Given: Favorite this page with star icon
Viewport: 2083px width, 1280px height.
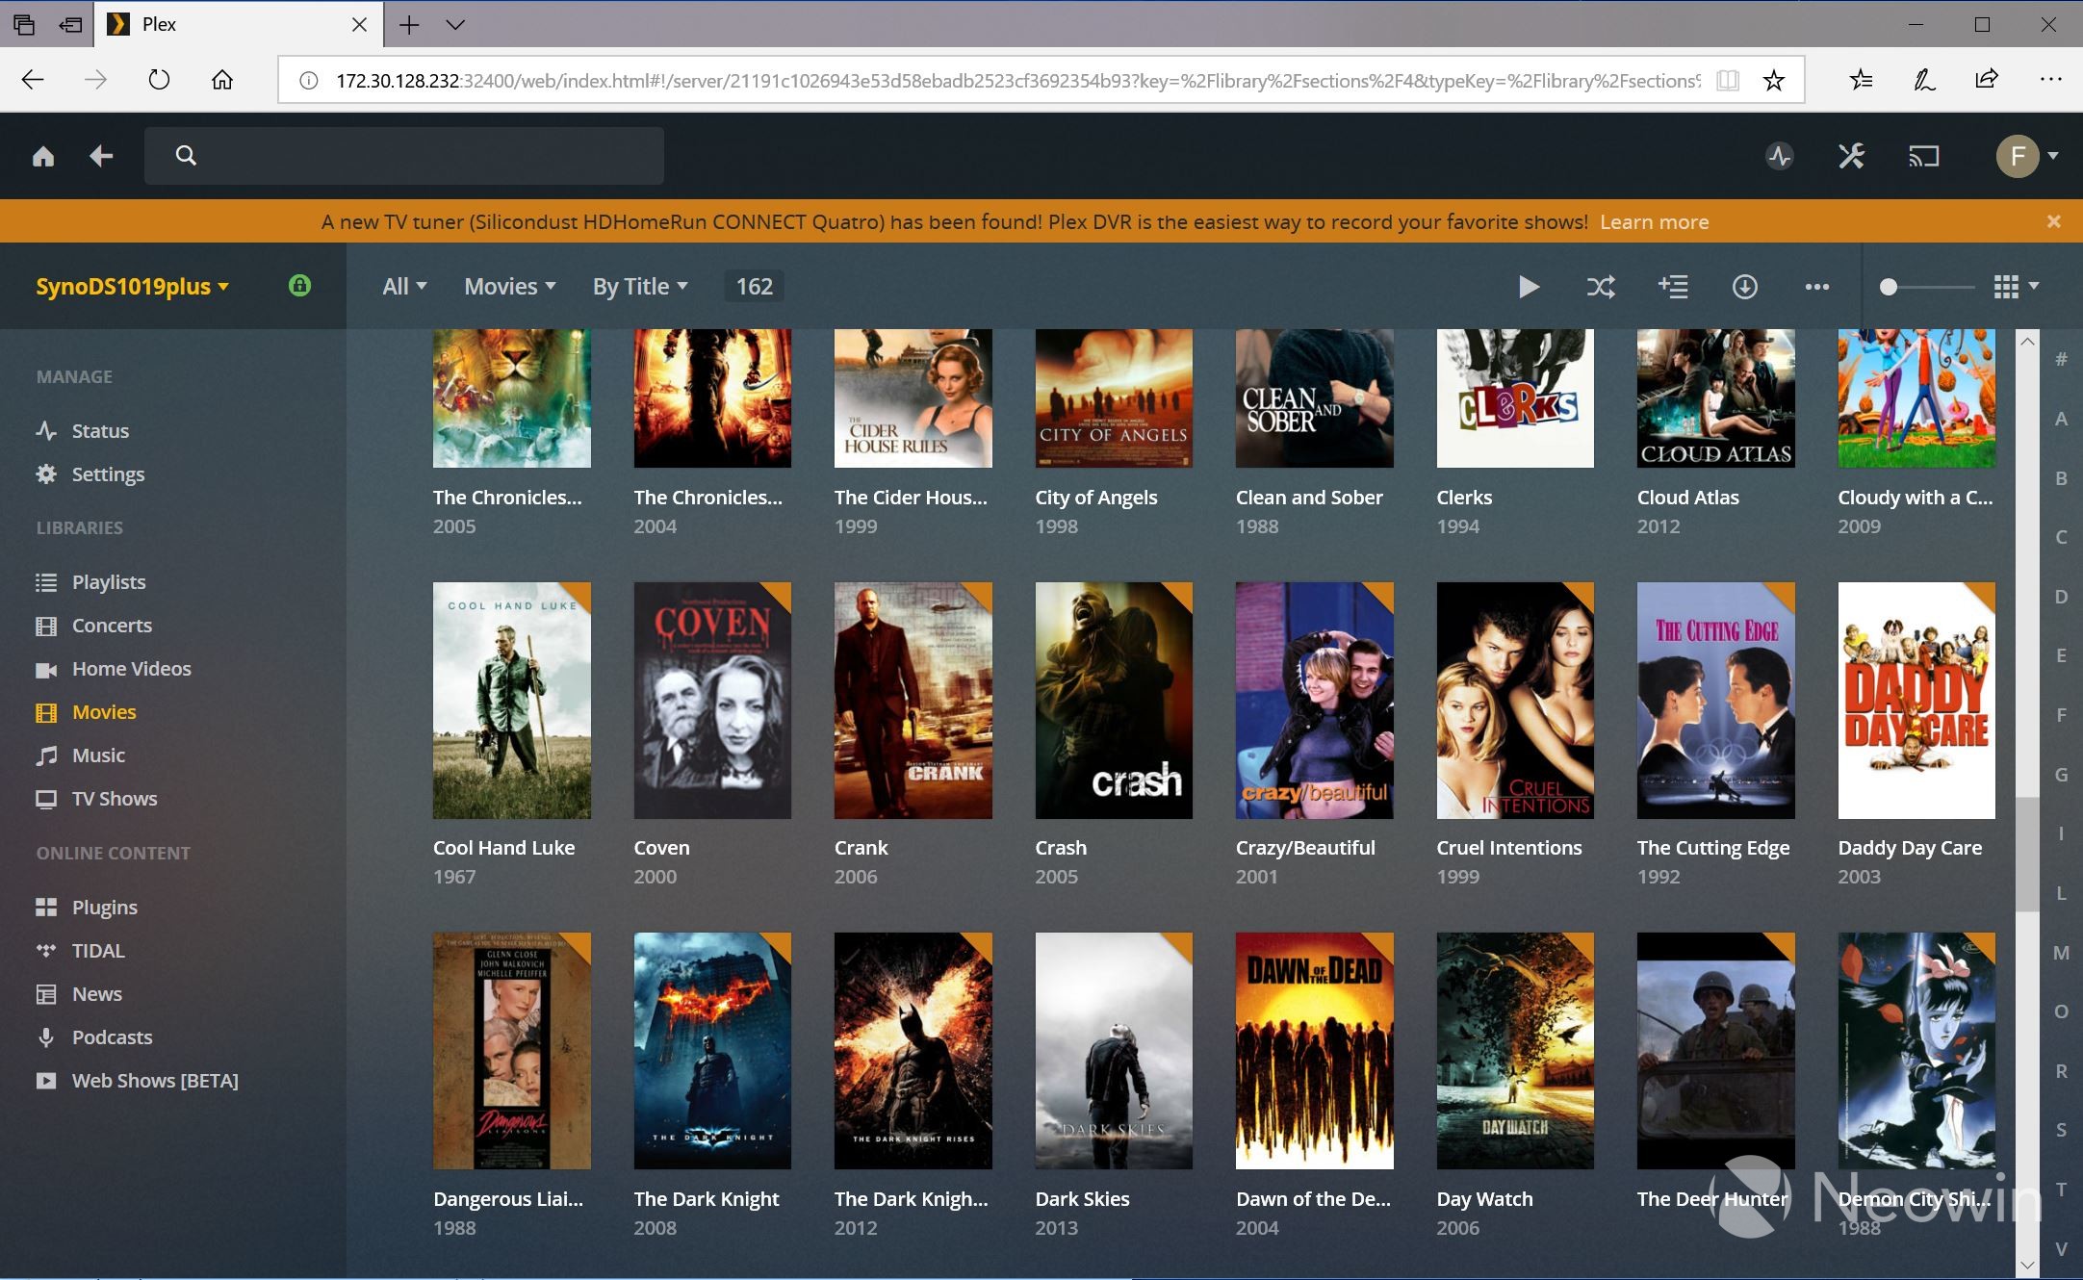Looking at the screenshot, I should click(x=1773, y=81).
